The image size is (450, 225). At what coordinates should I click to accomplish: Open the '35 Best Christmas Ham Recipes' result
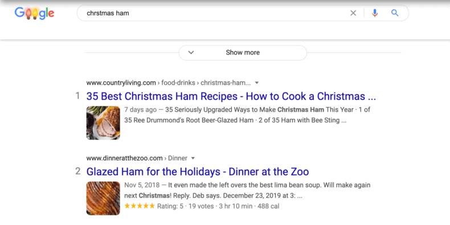(x=231, y=96)
